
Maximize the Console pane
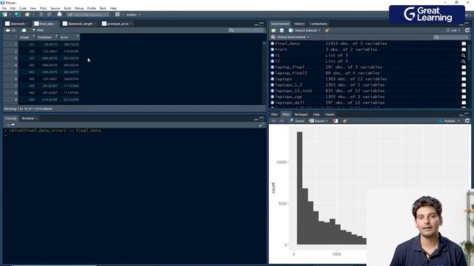(261, 119)
